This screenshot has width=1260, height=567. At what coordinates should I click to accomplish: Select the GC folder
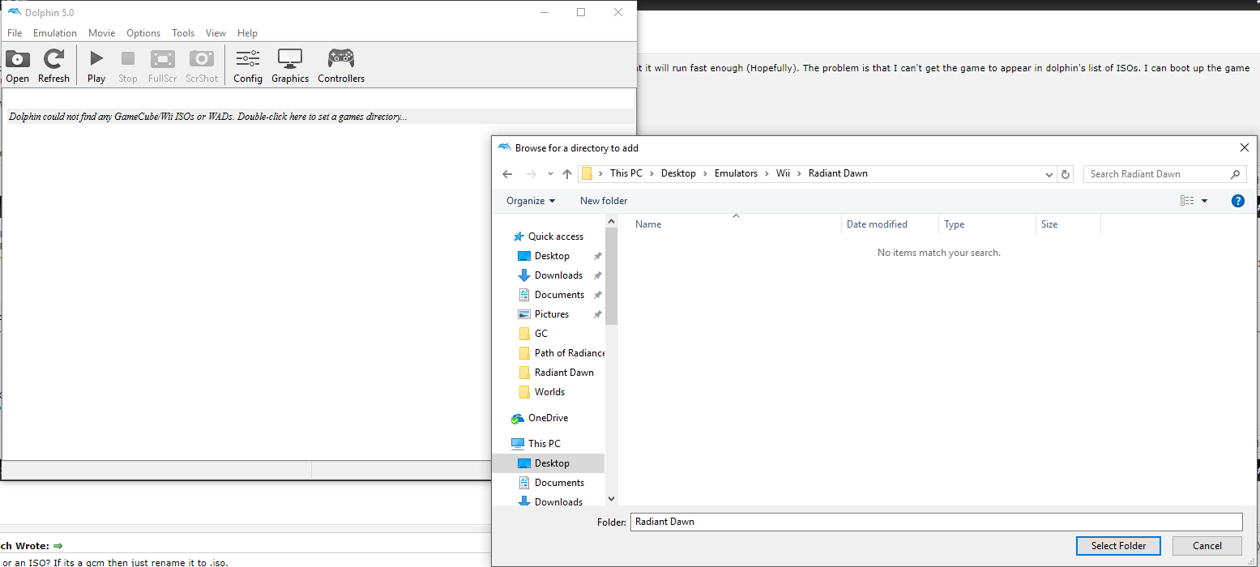pyautogui.click(x=540, y=334)
